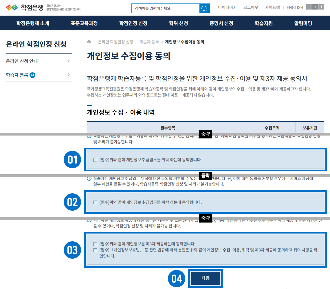Image resolution: width=330 pixels, height=289 pixels.
Task: Click the 로그아웃 link
Action: click(251, 8)
